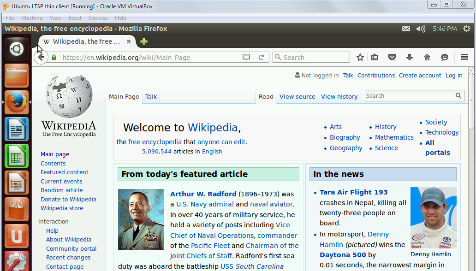Open the Firefox Hello smiley icon

pos(445,57)
